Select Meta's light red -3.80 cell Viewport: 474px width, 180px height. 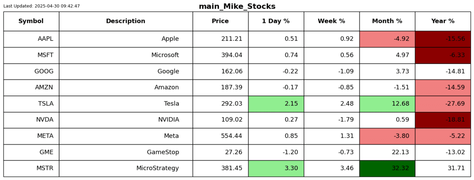[387, 136]
